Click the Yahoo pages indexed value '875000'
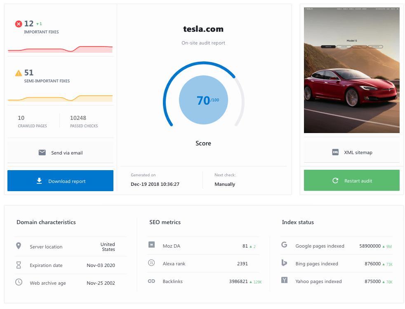 pyautogui.click(x=372, y=281)
